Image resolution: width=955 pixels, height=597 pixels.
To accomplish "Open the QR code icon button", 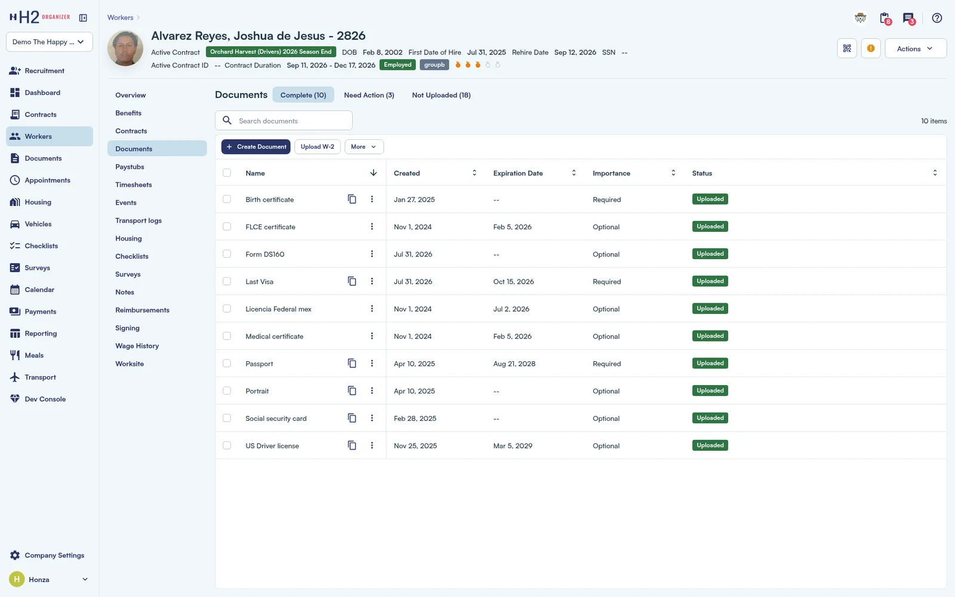I will [x=847, y=48].
